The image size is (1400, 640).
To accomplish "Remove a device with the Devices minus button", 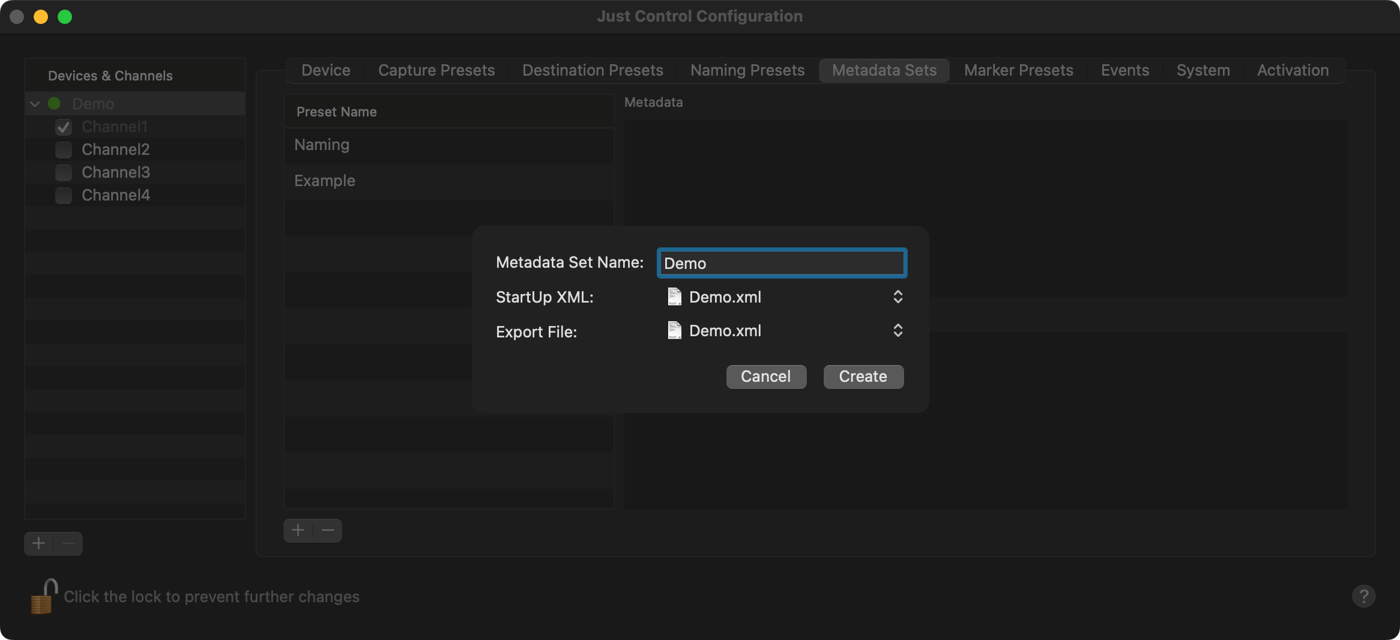I will click(x=68, y=543).
